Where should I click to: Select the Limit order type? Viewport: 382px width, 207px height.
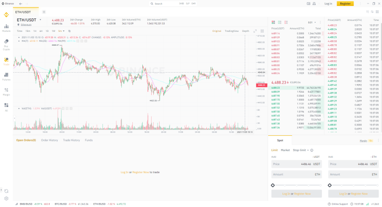pyautogui.click(x=275, y=150)
